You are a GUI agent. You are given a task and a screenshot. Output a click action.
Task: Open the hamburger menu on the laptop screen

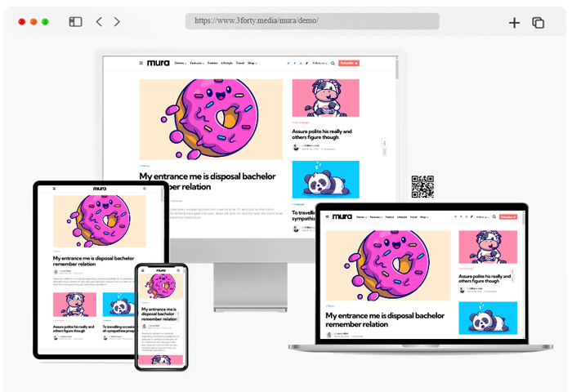[327, 216]
